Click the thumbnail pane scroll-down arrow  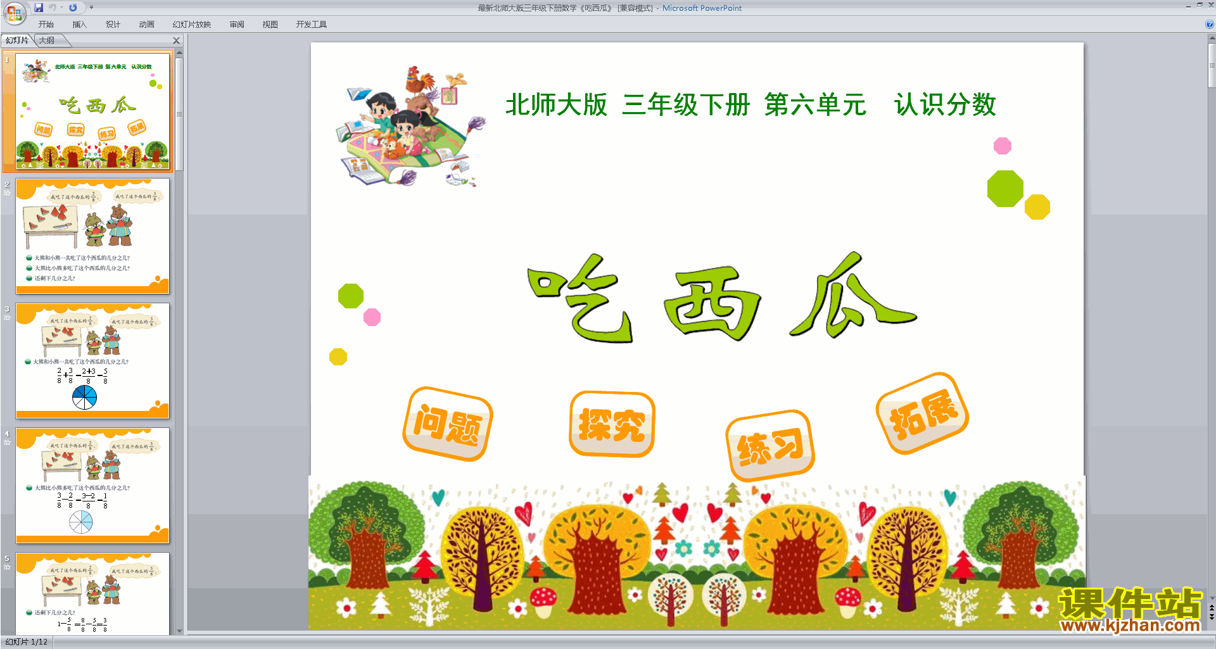[x=179, y=631]
